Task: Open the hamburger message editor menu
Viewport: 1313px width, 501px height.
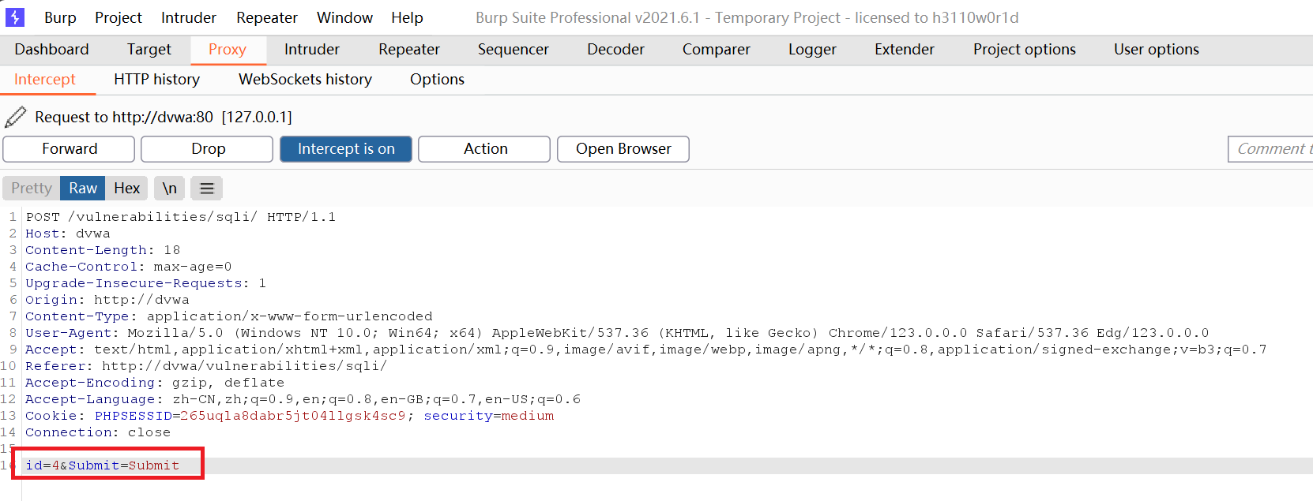Action: click(207, 189)
